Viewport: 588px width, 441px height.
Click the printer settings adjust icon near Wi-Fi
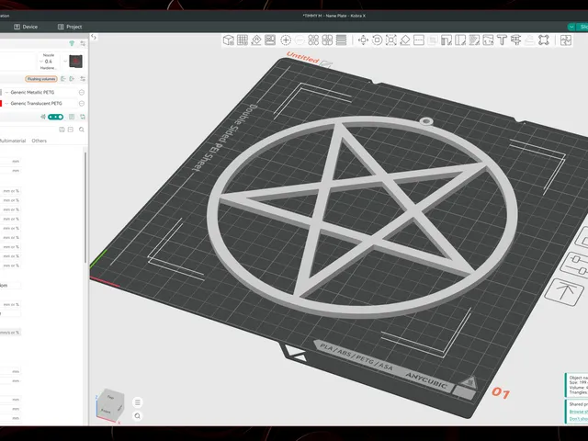(x=83, y=44)
